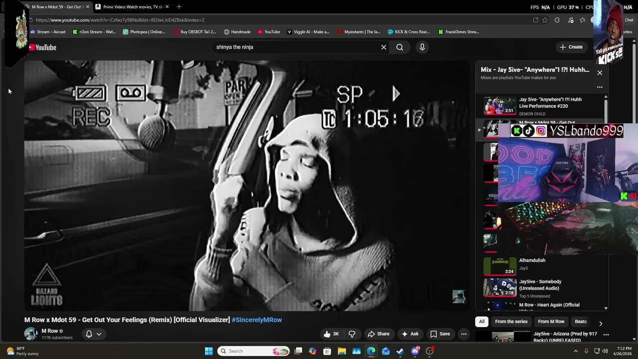Click the magnifier search button
Screen dimensions: 638x359
400,47
